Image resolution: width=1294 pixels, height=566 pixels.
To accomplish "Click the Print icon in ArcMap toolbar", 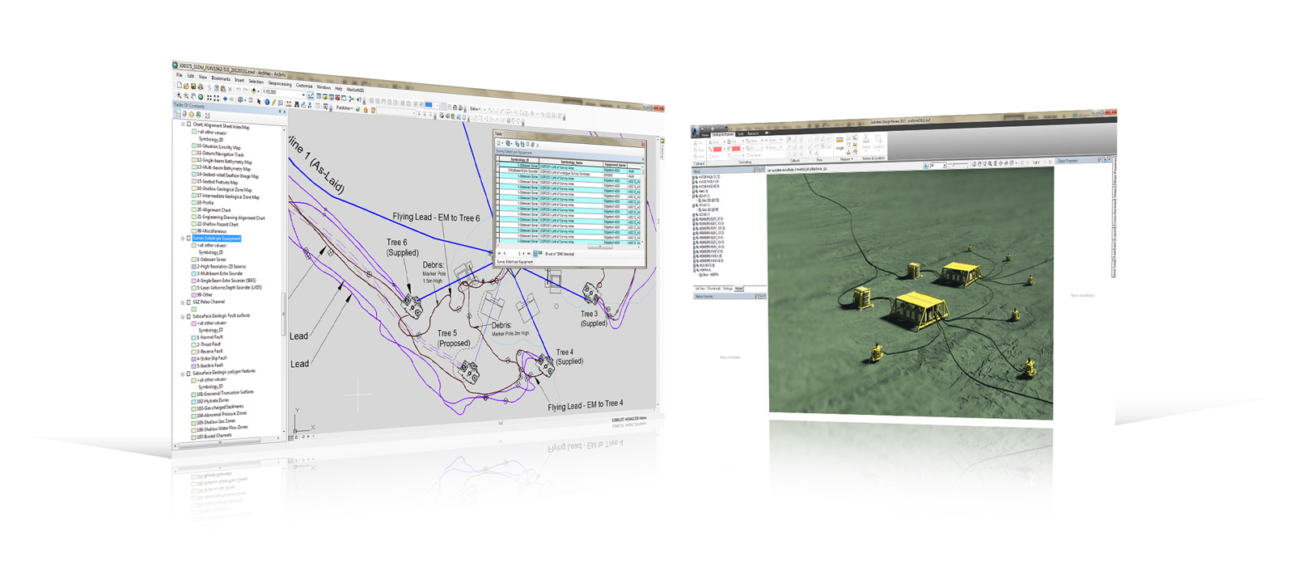I will (201, 87).
